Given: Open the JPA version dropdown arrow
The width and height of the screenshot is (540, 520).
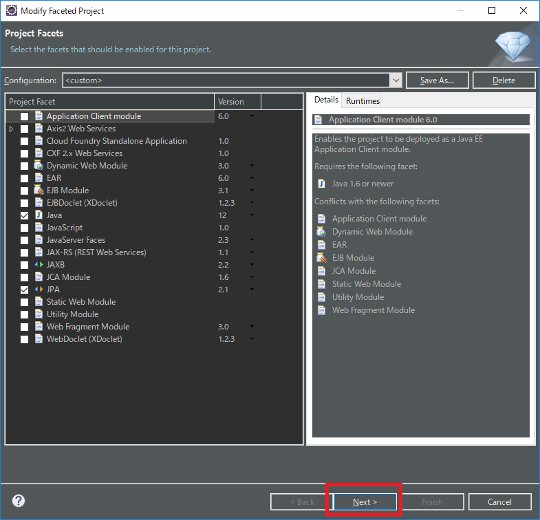Looking at the screenshot, I should (x=252, y=290).
